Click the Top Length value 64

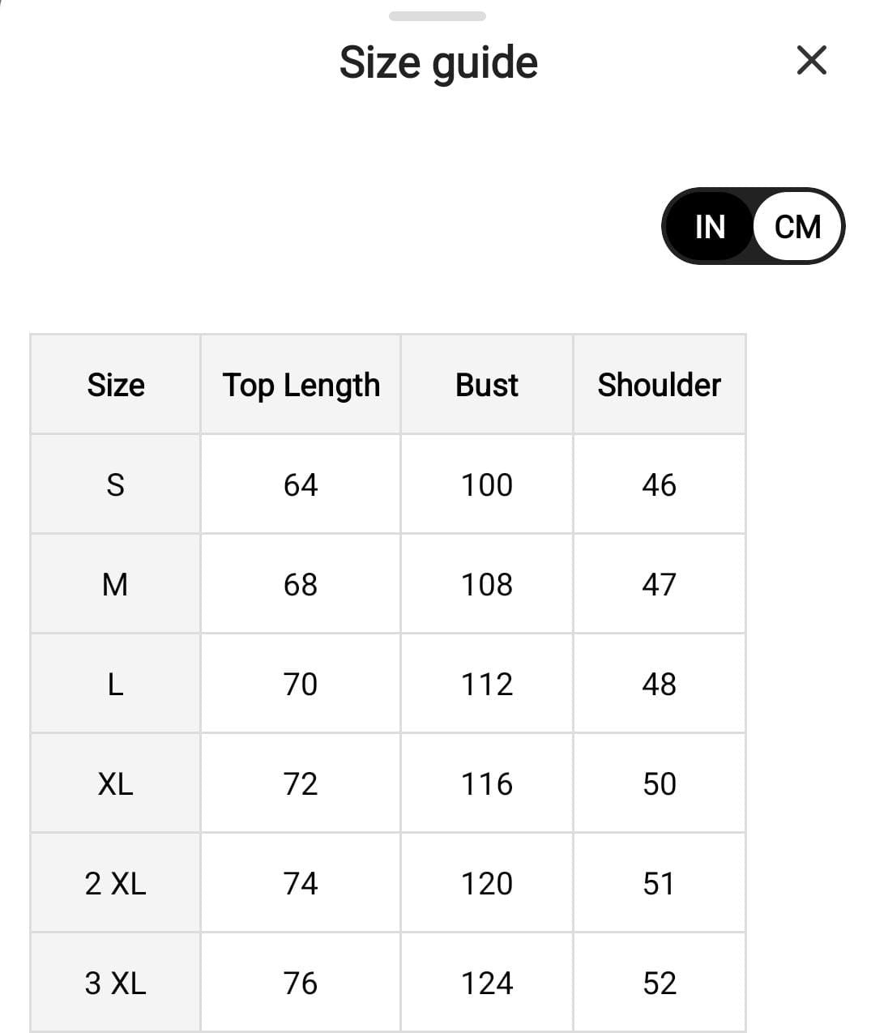pos(301,484)
